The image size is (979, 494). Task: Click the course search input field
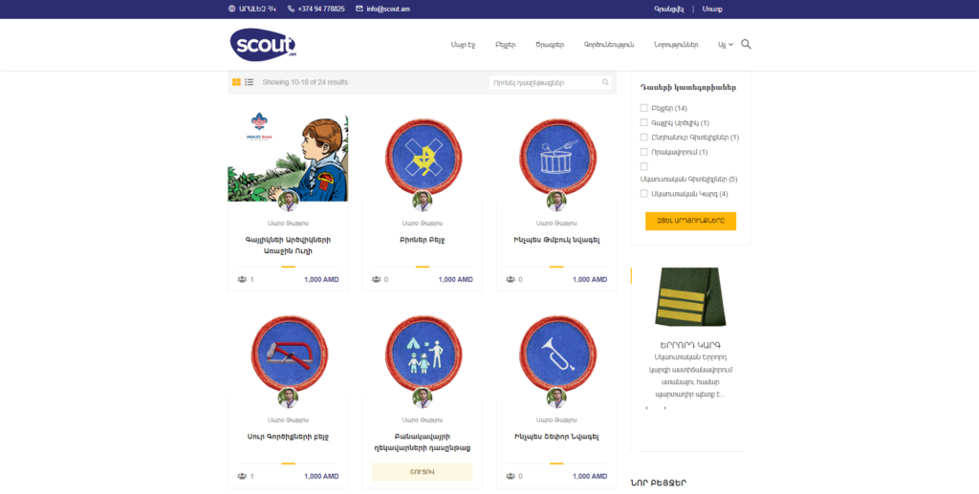[x=545, y=82]
